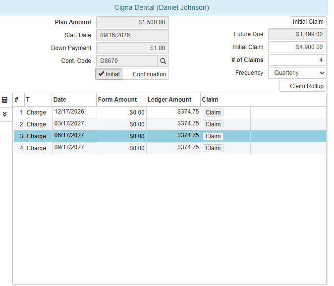Click the Cigna Dental (Daniel Johnson) title
The width and height of the screenshot is (334, 286).
coord(162,7)
